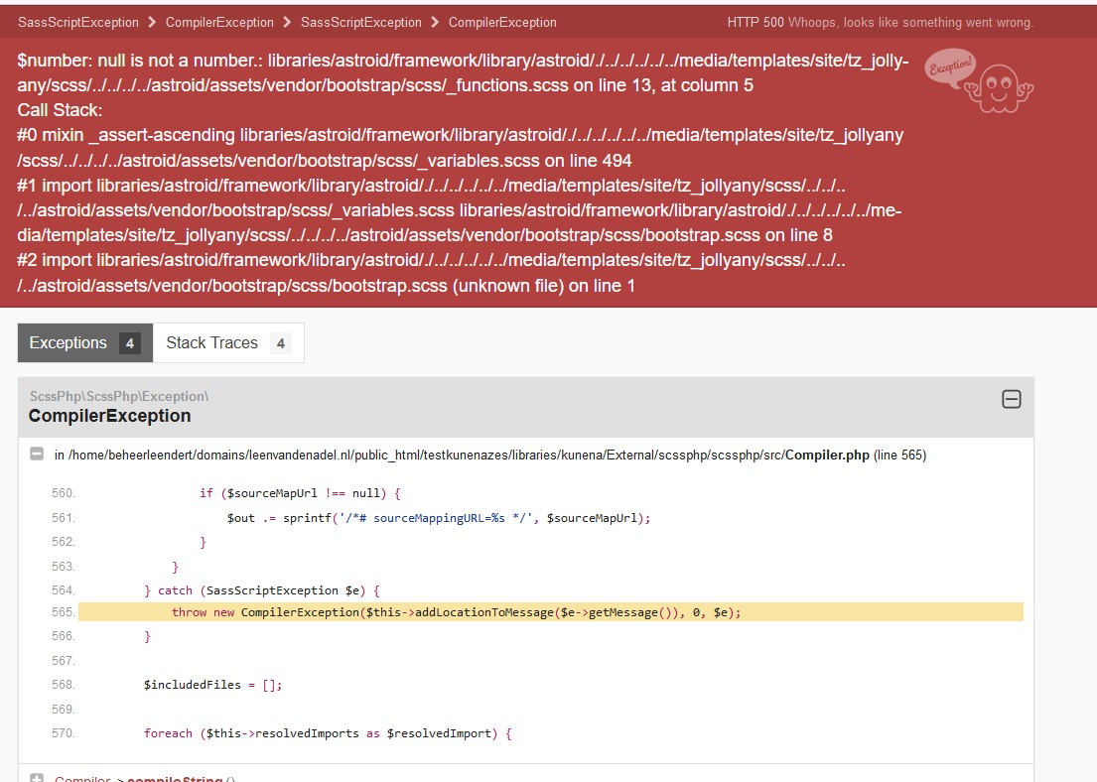Viewport: 1097px width, 782px height.
Task: Click the CompilerException heading title
Action: click(109, 416)
